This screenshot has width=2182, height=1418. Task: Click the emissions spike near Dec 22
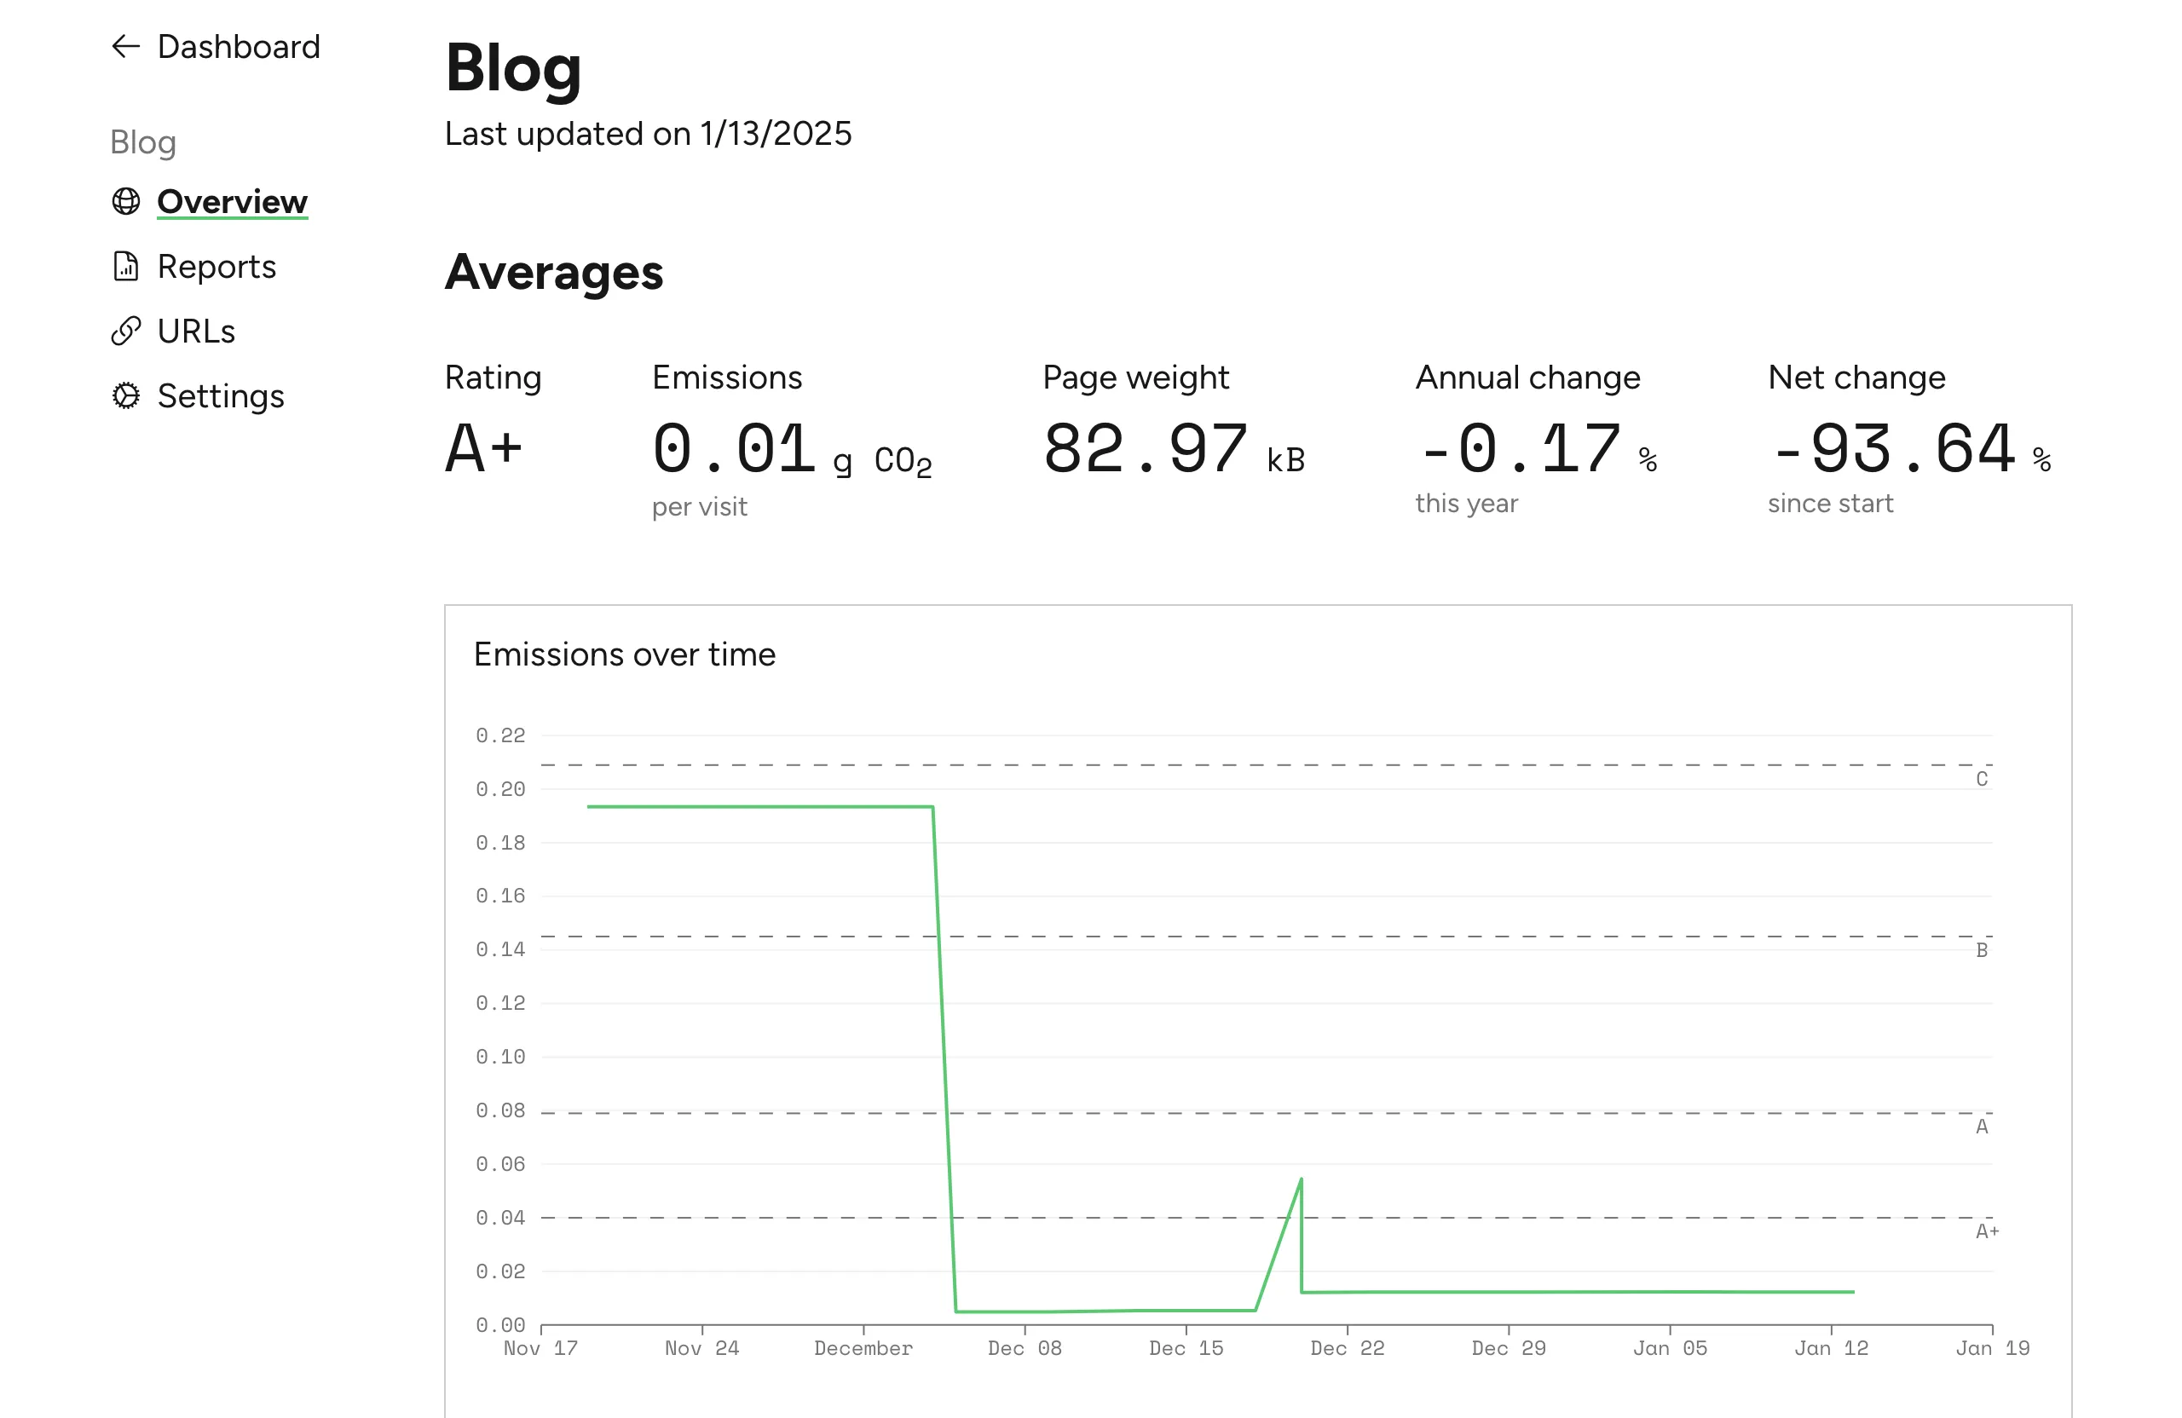tap(1299, 1180)
